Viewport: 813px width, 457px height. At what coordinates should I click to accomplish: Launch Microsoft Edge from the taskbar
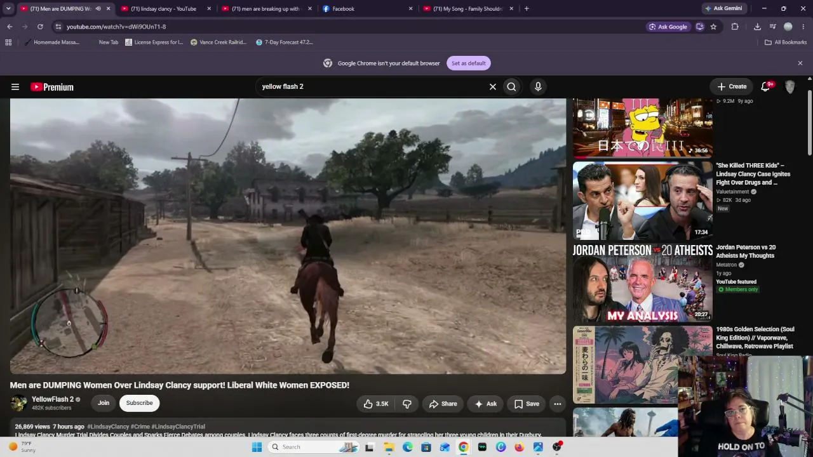click(x=407, y=447)
